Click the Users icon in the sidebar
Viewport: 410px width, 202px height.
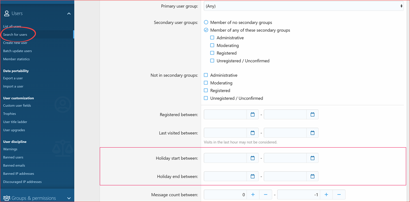pos(6,13)
